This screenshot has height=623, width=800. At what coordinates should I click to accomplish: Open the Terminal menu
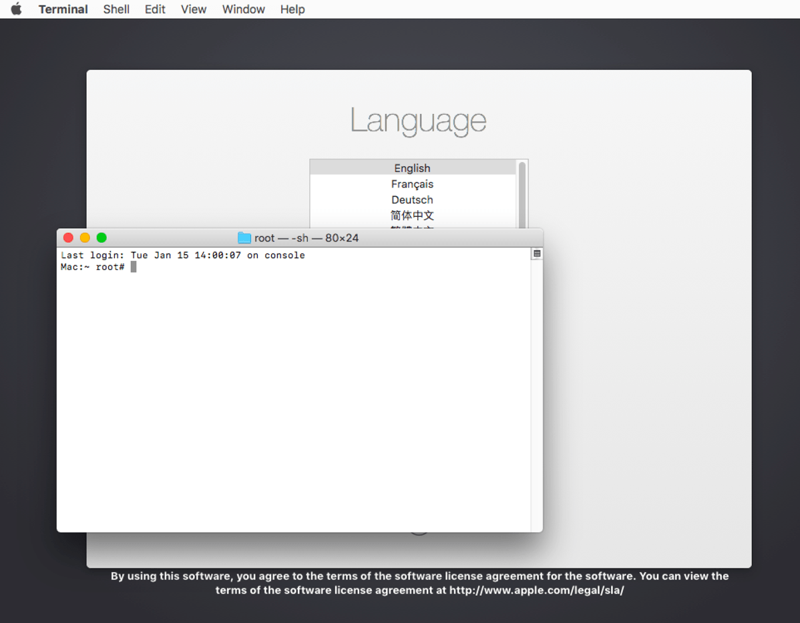pos(63,9)
